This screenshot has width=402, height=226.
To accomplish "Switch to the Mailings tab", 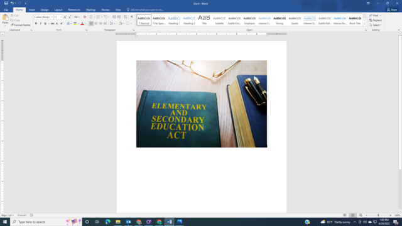I will coord(90,10).
